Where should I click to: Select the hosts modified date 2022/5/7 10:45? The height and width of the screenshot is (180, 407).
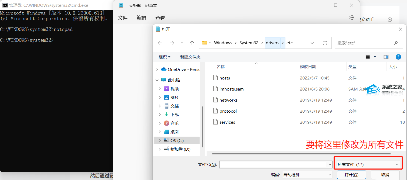(x=314, y=78)
